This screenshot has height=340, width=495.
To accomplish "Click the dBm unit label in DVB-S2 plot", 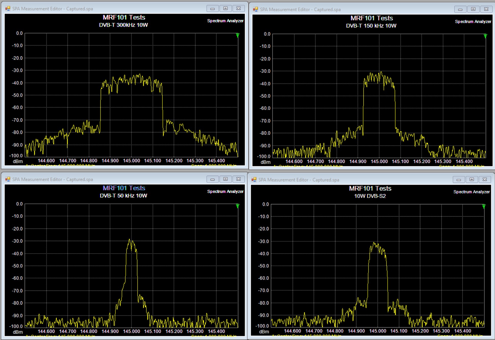I will 264,332.
